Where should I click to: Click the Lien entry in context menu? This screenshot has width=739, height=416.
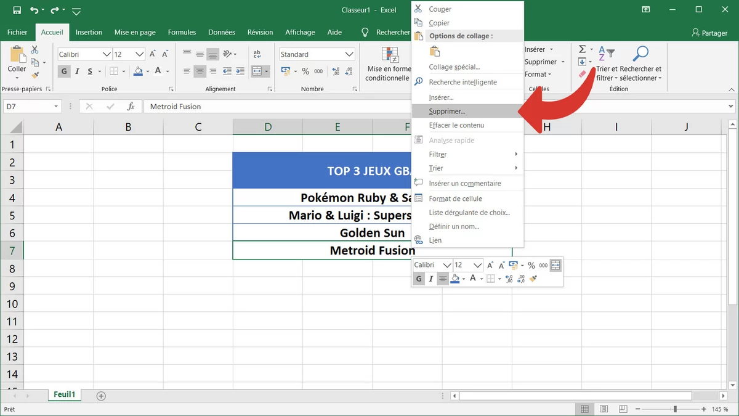tap(467, 240)
